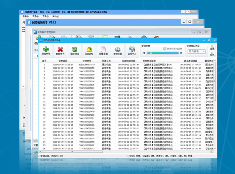
Task: Maximize the express query assistant window
Action: pos(209,40)
